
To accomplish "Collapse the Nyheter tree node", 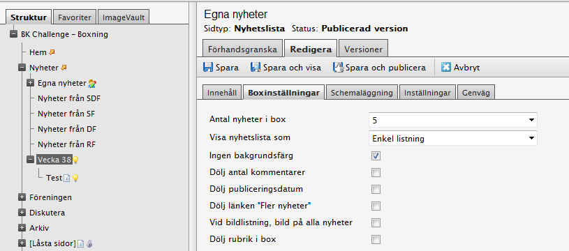I will pos(22,68).
